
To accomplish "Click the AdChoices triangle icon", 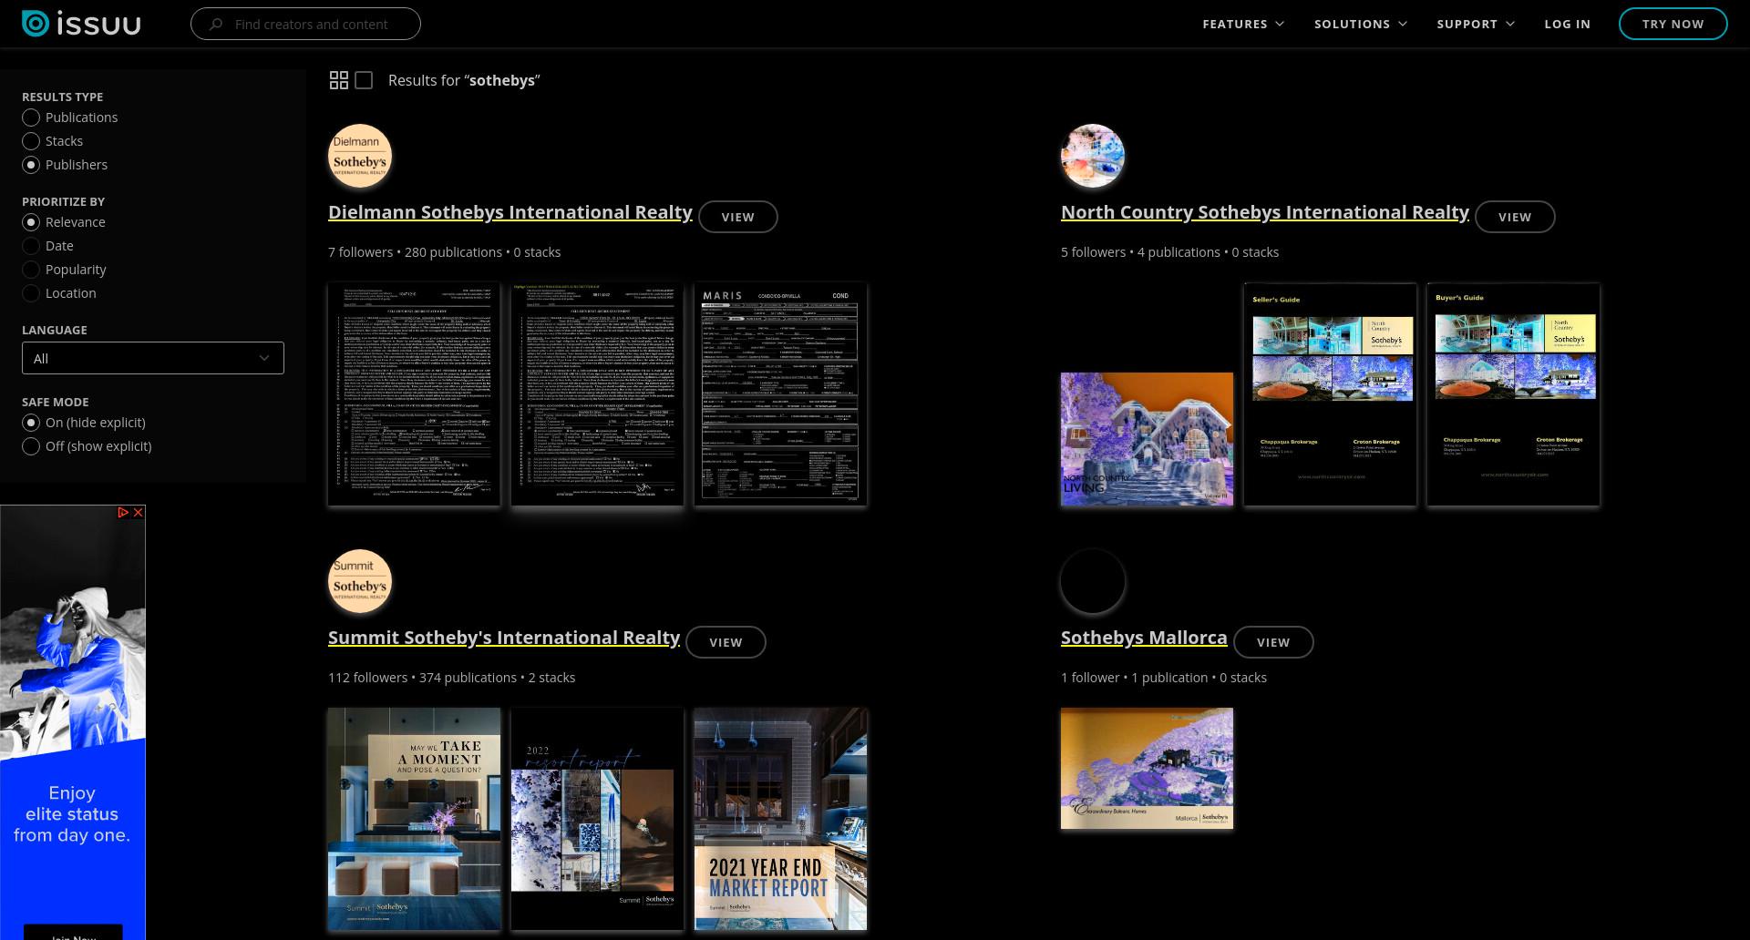I will [123, 513].
